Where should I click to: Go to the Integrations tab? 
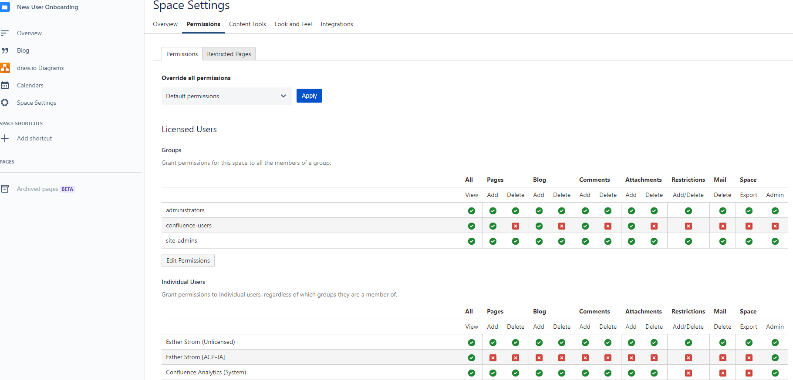337,24
